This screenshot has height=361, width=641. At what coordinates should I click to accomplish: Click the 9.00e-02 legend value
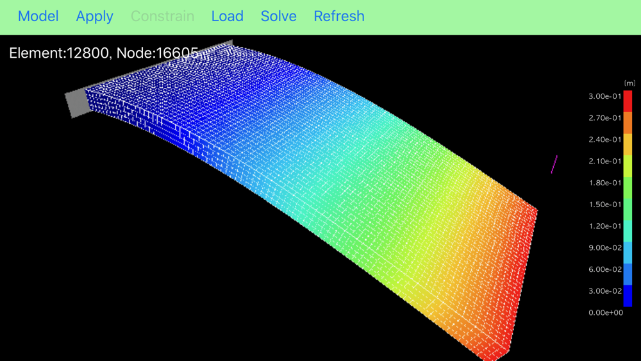(x=604, y=248)
